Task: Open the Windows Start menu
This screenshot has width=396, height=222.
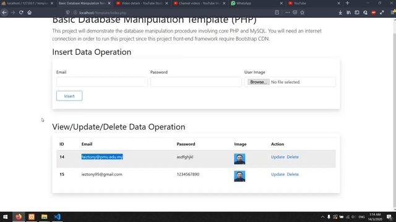Action: [5, 216]
